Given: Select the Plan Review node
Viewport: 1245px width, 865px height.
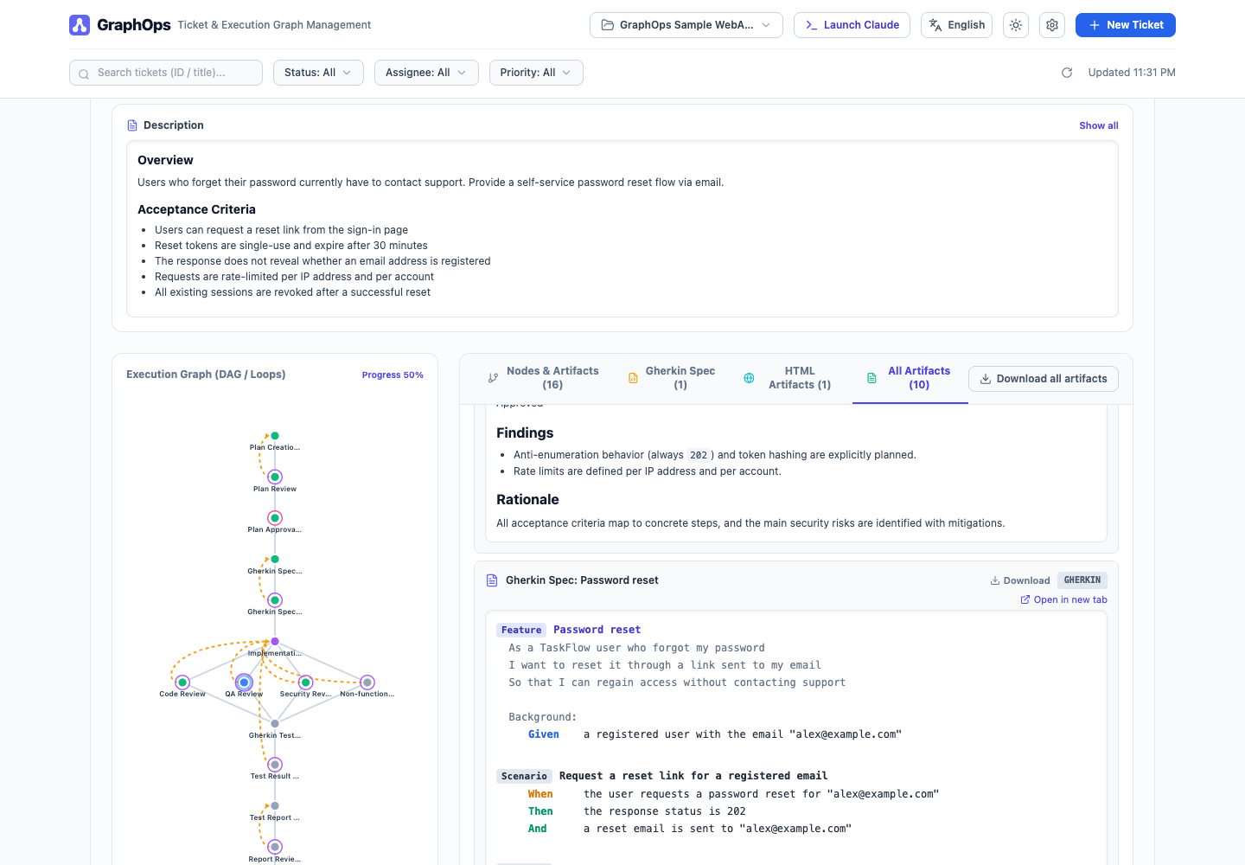Looking at the screenshot, I should [275, 477].
